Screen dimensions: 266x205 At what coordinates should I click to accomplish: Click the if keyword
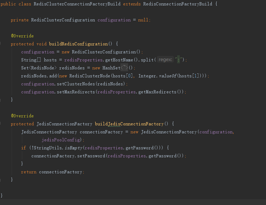[x=23, y=148]
